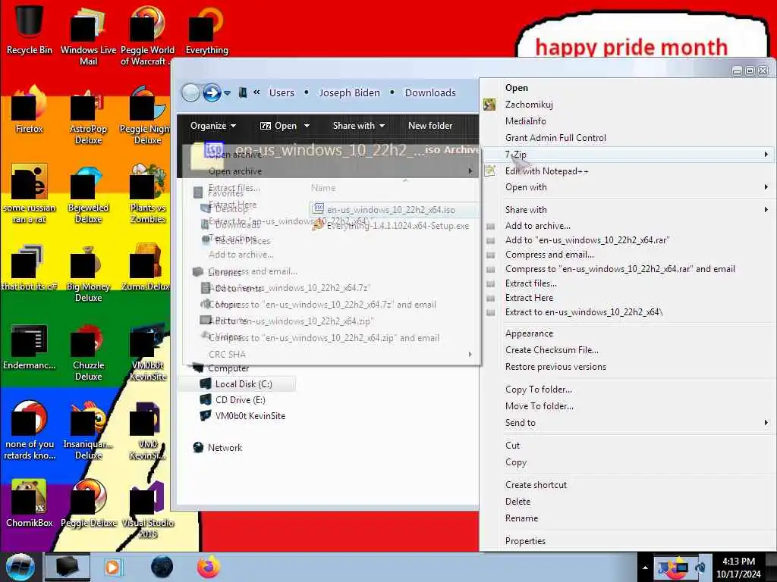The height and width of the screenshot is (582, 777).
Task: Show hidden system tray icons
Action: (645, 568)
